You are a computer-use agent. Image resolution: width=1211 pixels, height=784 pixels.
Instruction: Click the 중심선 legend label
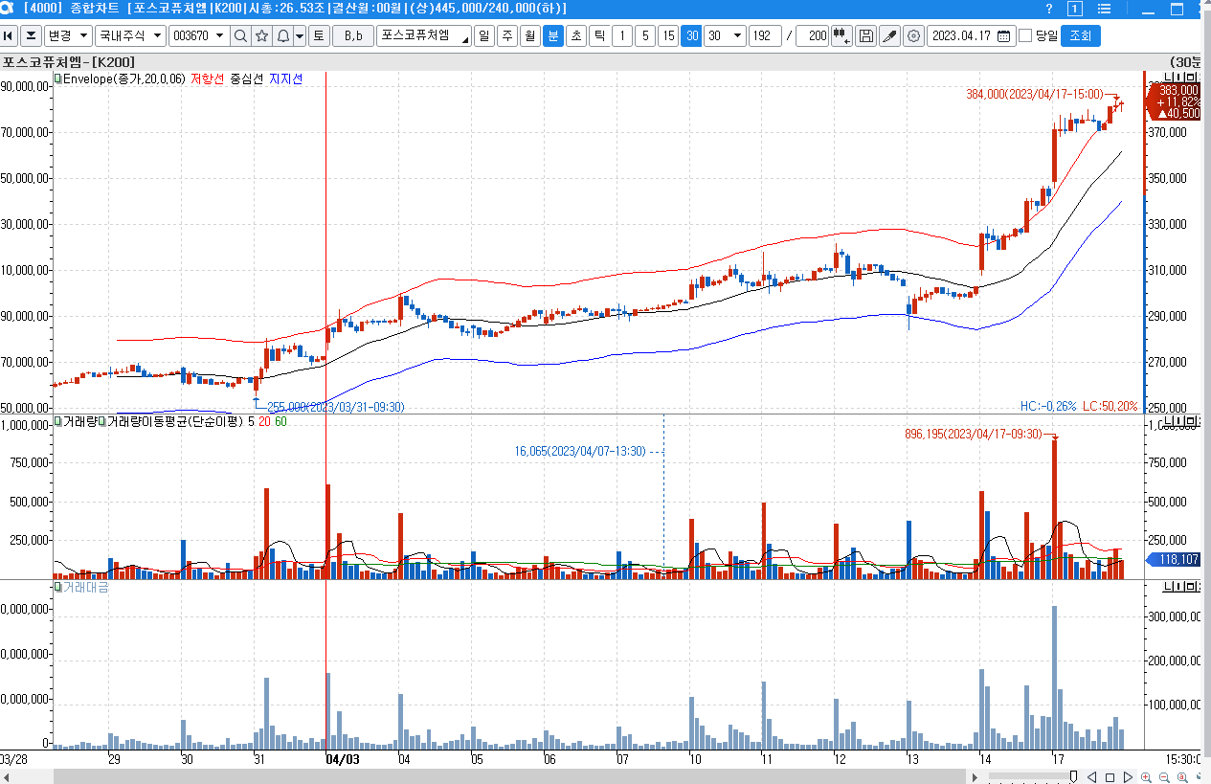pyautogui.click(x=246, y=79)
